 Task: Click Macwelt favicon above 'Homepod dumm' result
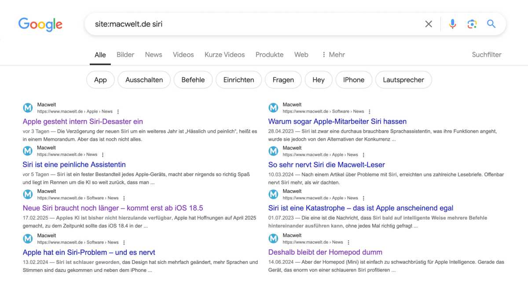pos(273,238)
